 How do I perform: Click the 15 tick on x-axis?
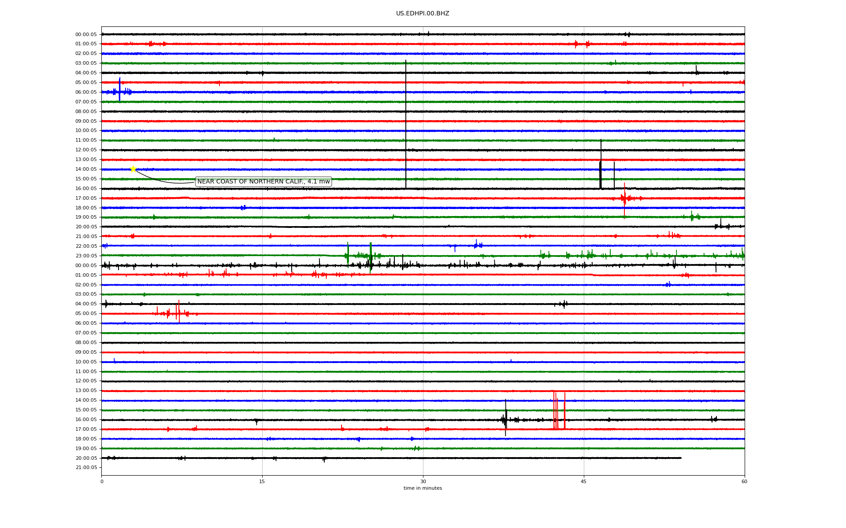[x=262, y=481]
